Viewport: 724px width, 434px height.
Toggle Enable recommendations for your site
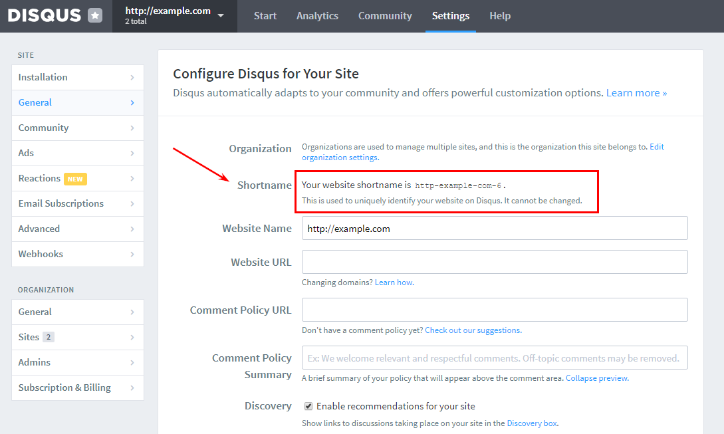pos(308,406)
